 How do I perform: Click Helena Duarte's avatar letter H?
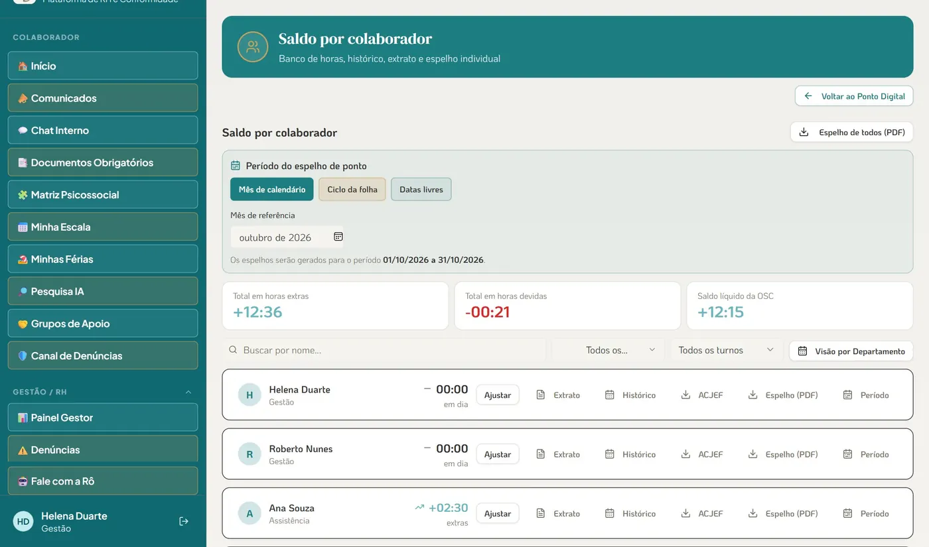tap(250, 395)
